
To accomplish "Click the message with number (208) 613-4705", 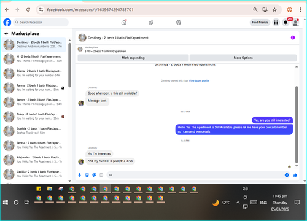I will [x=111, y=161].
